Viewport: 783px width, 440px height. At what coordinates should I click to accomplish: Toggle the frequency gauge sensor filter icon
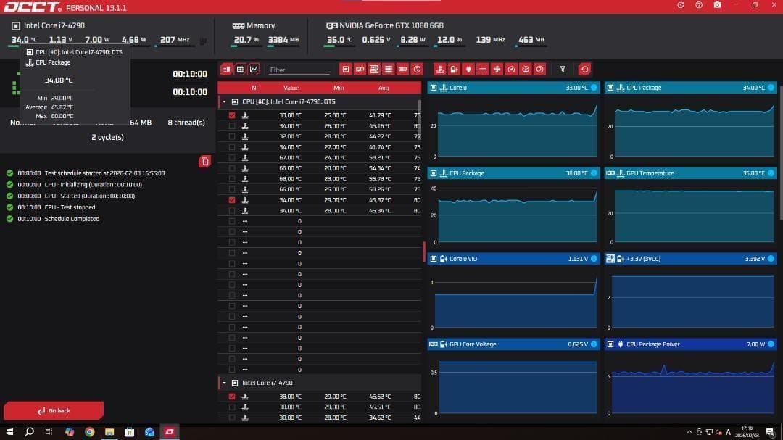click(511, 70)
